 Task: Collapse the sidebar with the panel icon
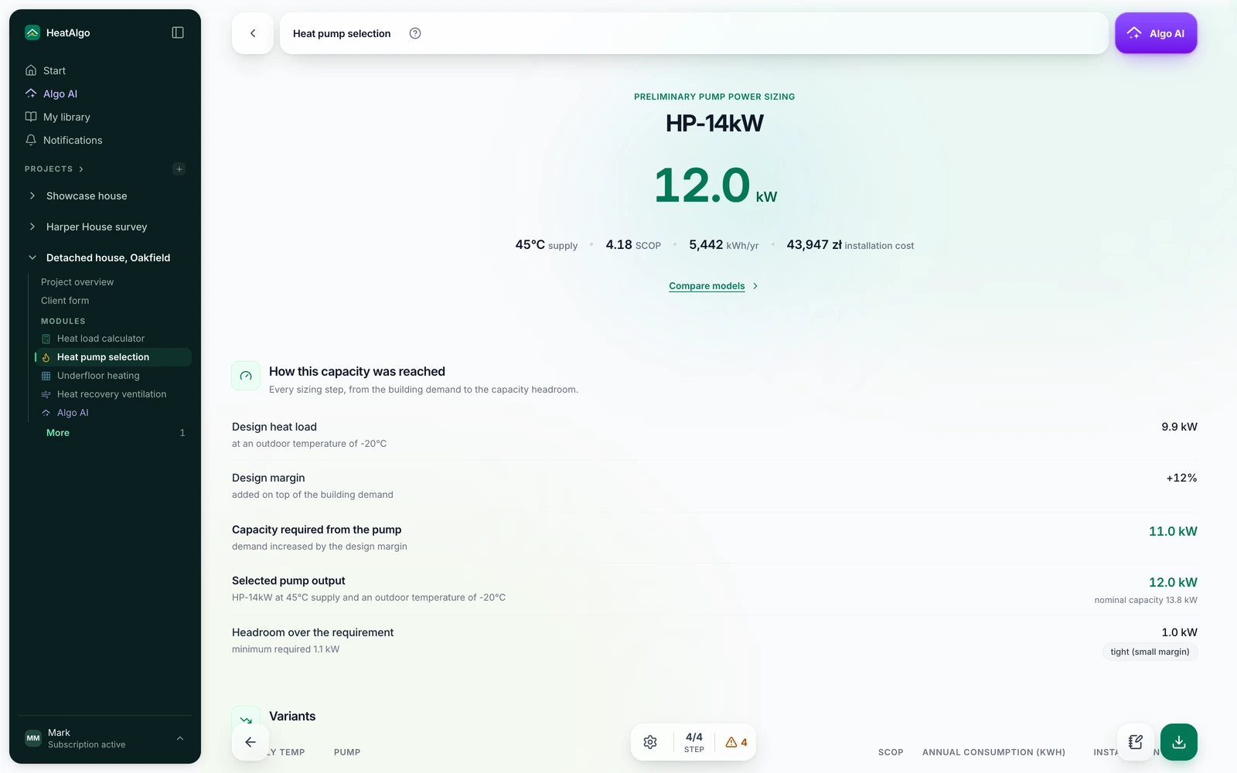[x=178, y=32]
